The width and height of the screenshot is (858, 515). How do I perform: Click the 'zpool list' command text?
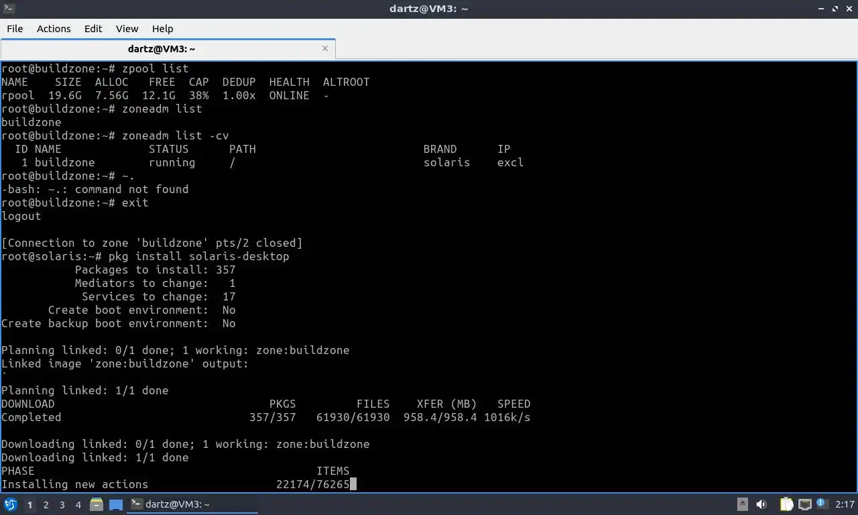156,68
